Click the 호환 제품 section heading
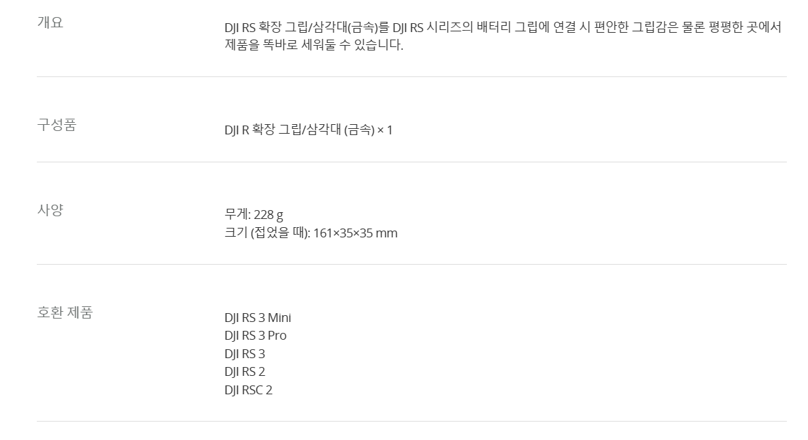Viewport: 808px width, 440px height. pyautogui.click(x=65, y=312)
